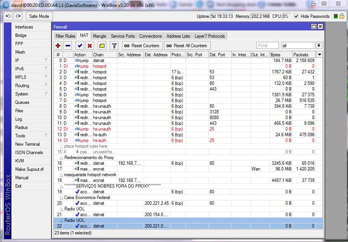Click masquerade action icon in row 17
Image resolution: width=348 pixels, height=242 pixels.
click(77, 169)
